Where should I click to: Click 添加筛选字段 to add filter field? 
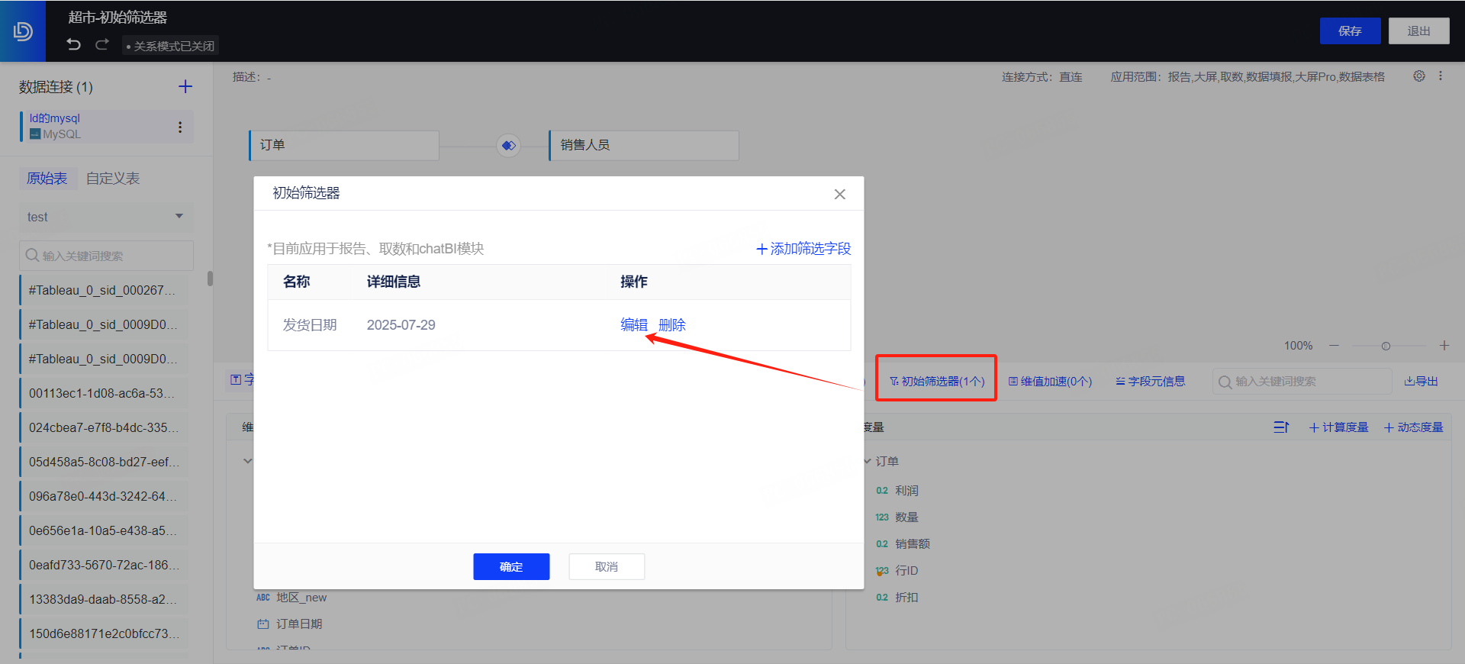803,249
